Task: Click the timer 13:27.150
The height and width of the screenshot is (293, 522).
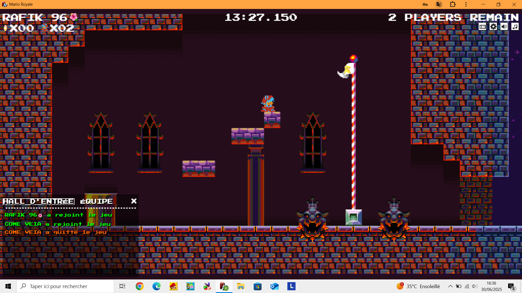Action: [261, 17]
